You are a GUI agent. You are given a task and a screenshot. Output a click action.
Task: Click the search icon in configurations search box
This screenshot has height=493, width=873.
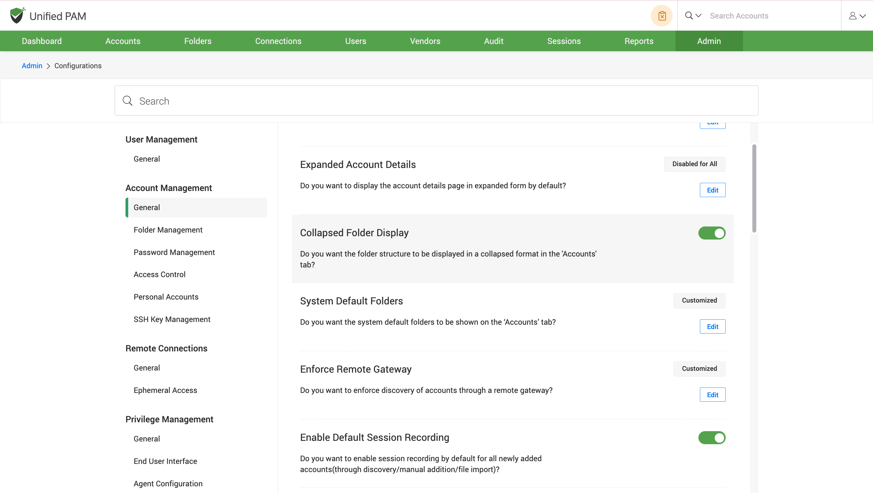(127, 101)
